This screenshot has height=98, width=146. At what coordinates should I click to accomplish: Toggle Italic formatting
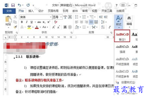pos(27,22)
